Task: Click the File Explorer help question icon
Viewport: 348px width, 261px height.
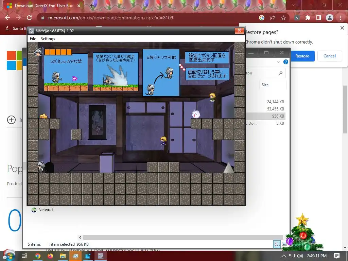Action: 285,62
